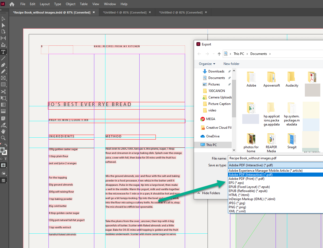
Task: Click the Home icon in the top bar
Action: [x=12, y=4]
